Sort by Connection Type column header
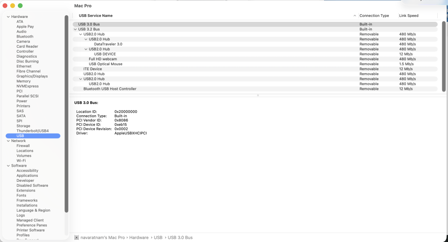Viewport: 448px width, 242px height. 374,16
